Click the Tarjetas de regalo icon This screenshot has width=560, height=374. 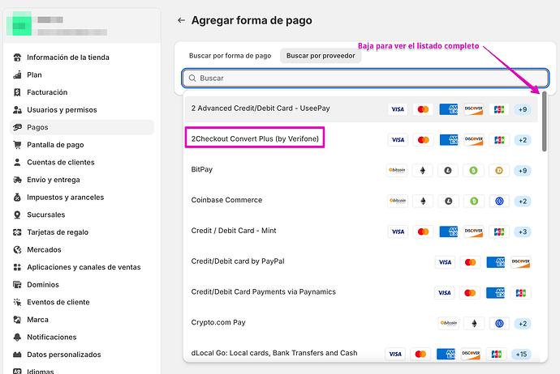[x=17, y=232]
